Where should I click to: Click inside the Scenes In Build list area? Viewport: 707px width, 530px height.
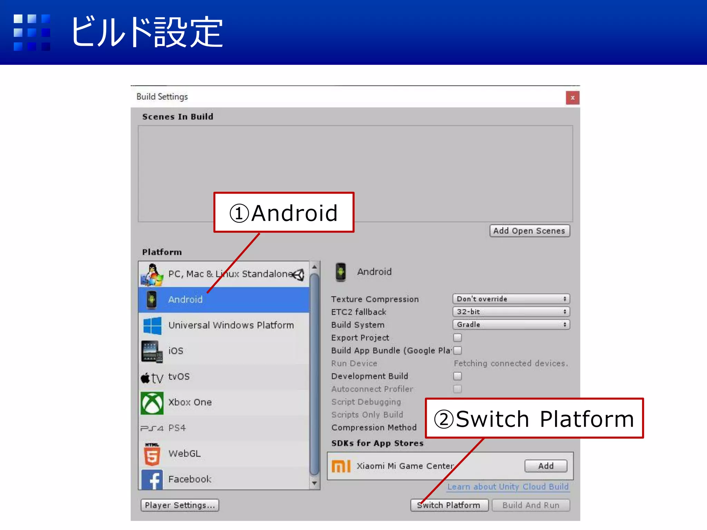(355, 174)
